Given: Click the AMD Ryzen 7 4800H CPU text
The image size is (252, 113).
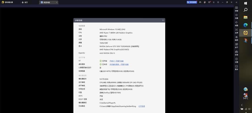Looking at the screenshot, I should (x=116, y=33).
